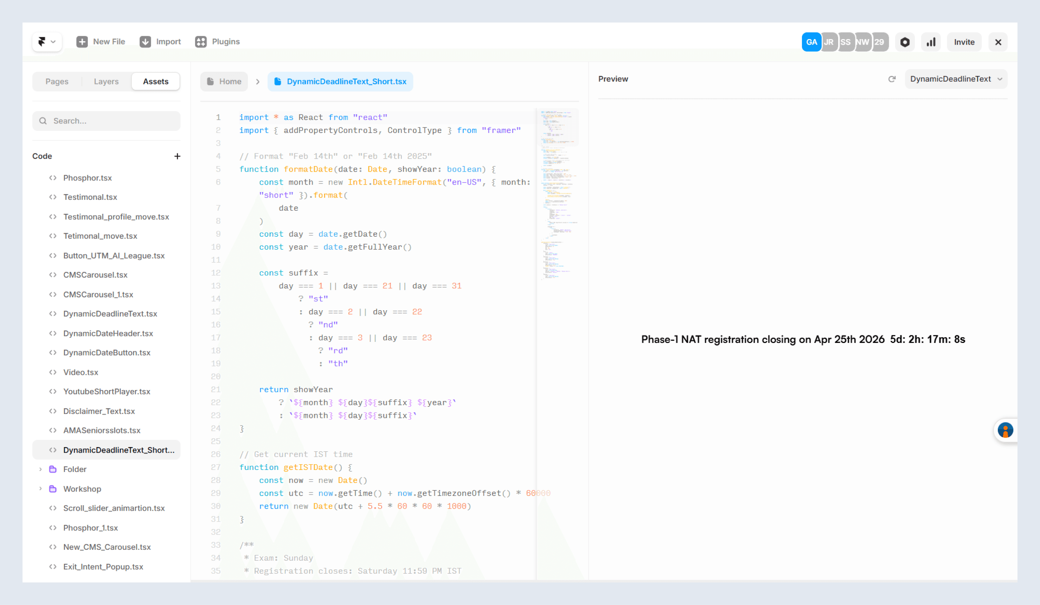Image resolution: width=1040 pixels, height=605 pixels.
Task: Click the assets Search field
Action: coord(107,121)
